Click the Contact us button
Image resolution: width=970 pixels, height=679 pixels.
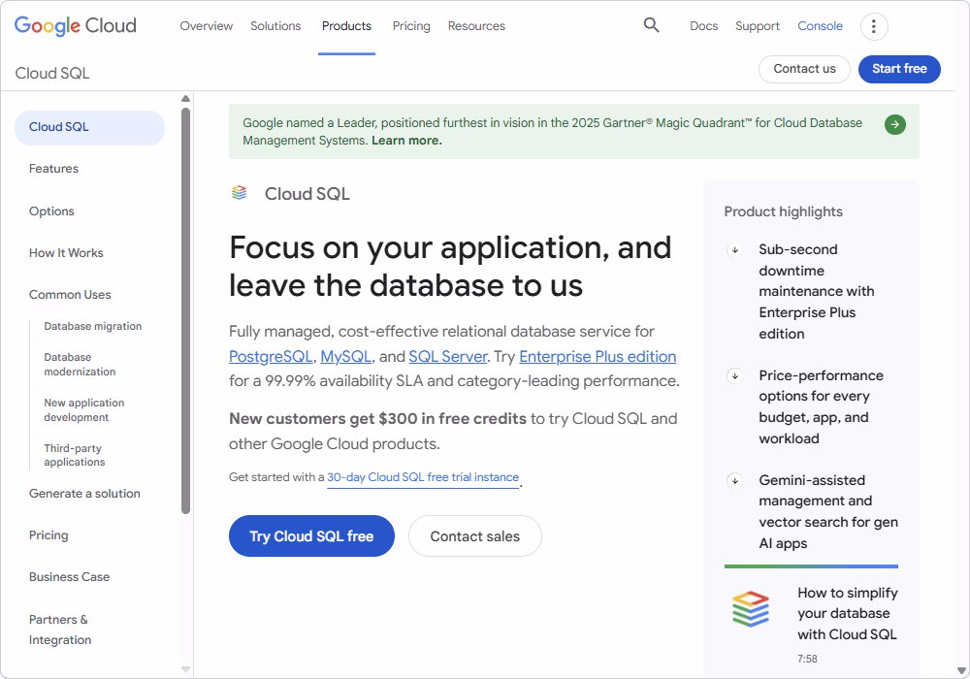[x=804, y=69]
